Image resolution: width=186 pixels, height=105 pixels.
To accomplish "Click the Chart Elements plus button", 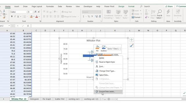I will click(132, 40).
